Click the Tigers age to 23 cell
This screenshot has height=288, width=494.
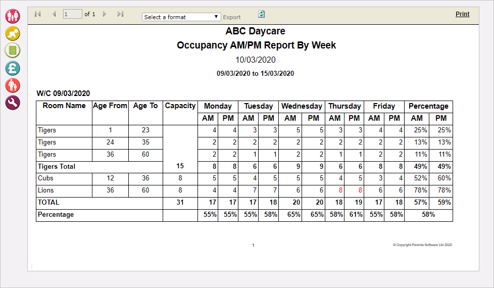pyautogui.click(x=145, y=130)
